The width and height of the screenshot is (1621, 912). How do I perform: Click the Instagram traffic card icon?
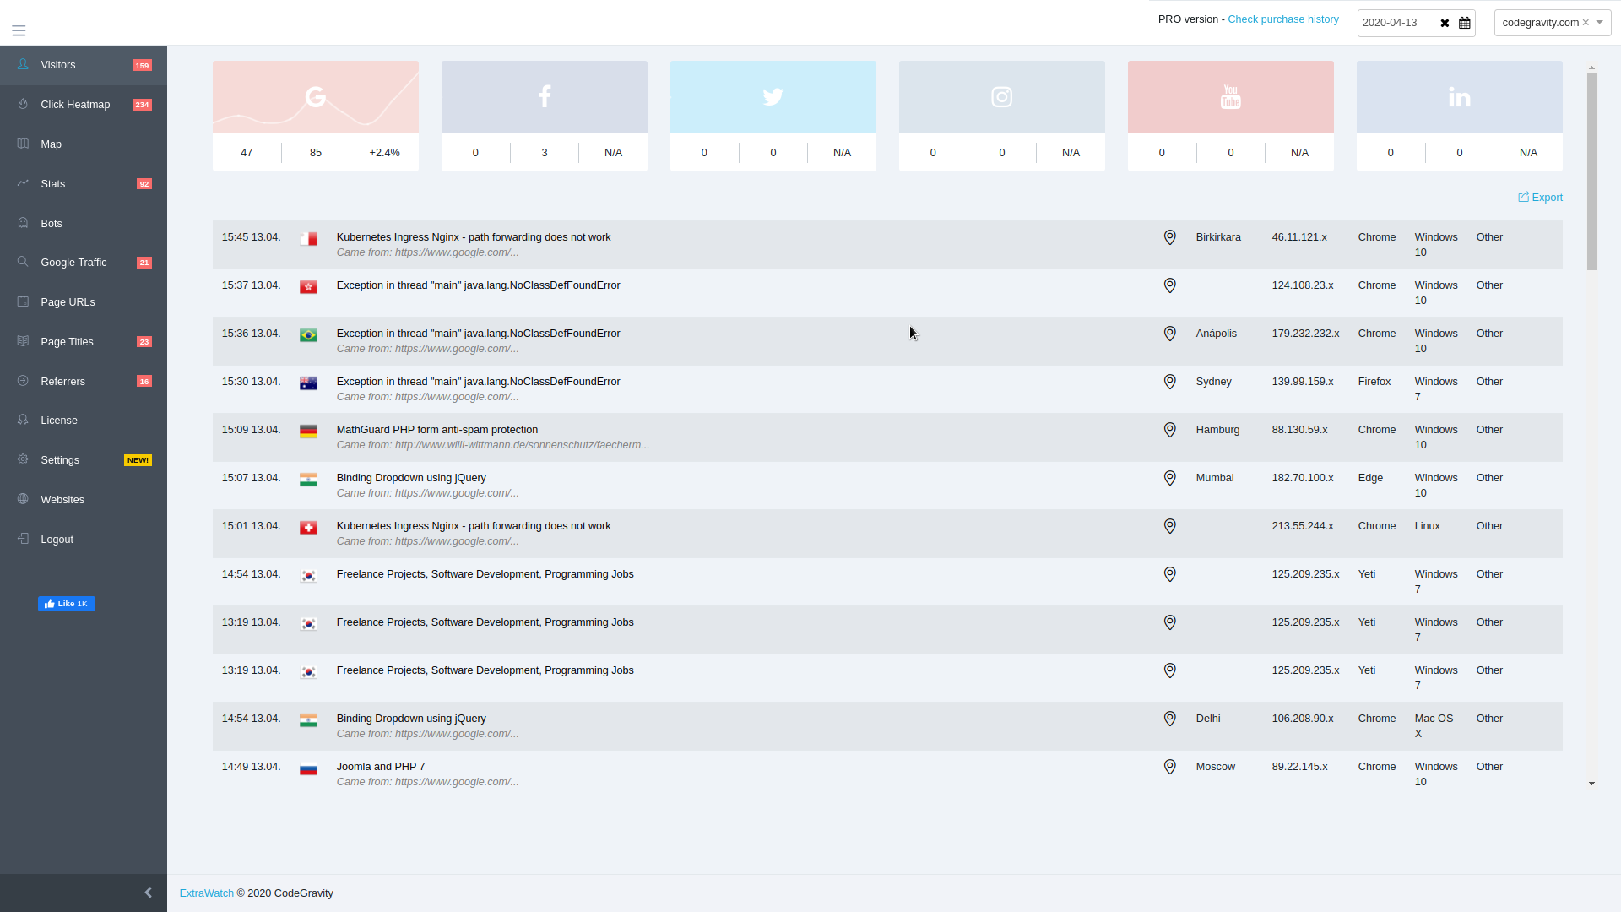tap(1002, 97)
